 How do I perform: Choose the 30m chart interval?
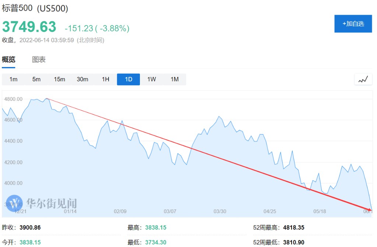pos(82,79)
